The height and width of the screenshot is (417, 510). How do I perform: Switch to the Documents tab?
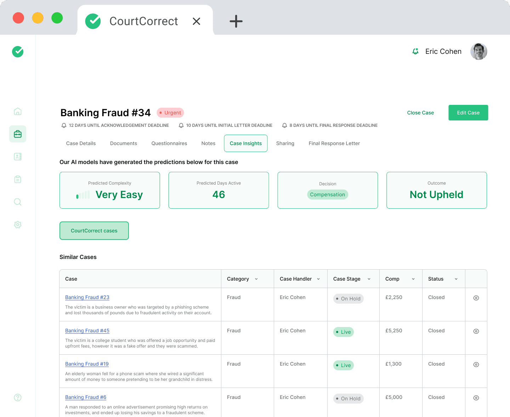tap(124, 143)
